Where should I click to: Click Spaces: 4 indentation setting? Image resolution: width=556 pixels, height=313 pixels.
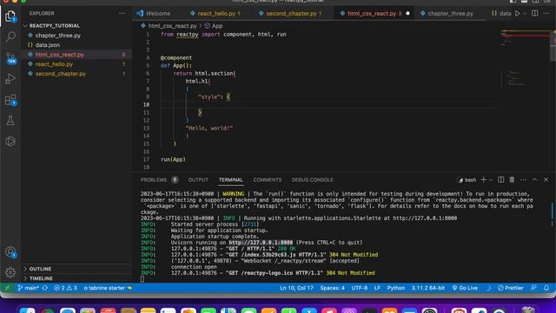click(332, 288)
